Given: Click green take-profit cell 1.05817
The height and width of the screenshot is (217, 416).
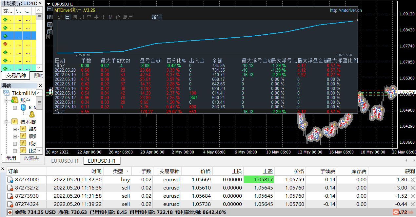Looking at the screenshot, I should point(259,180).
